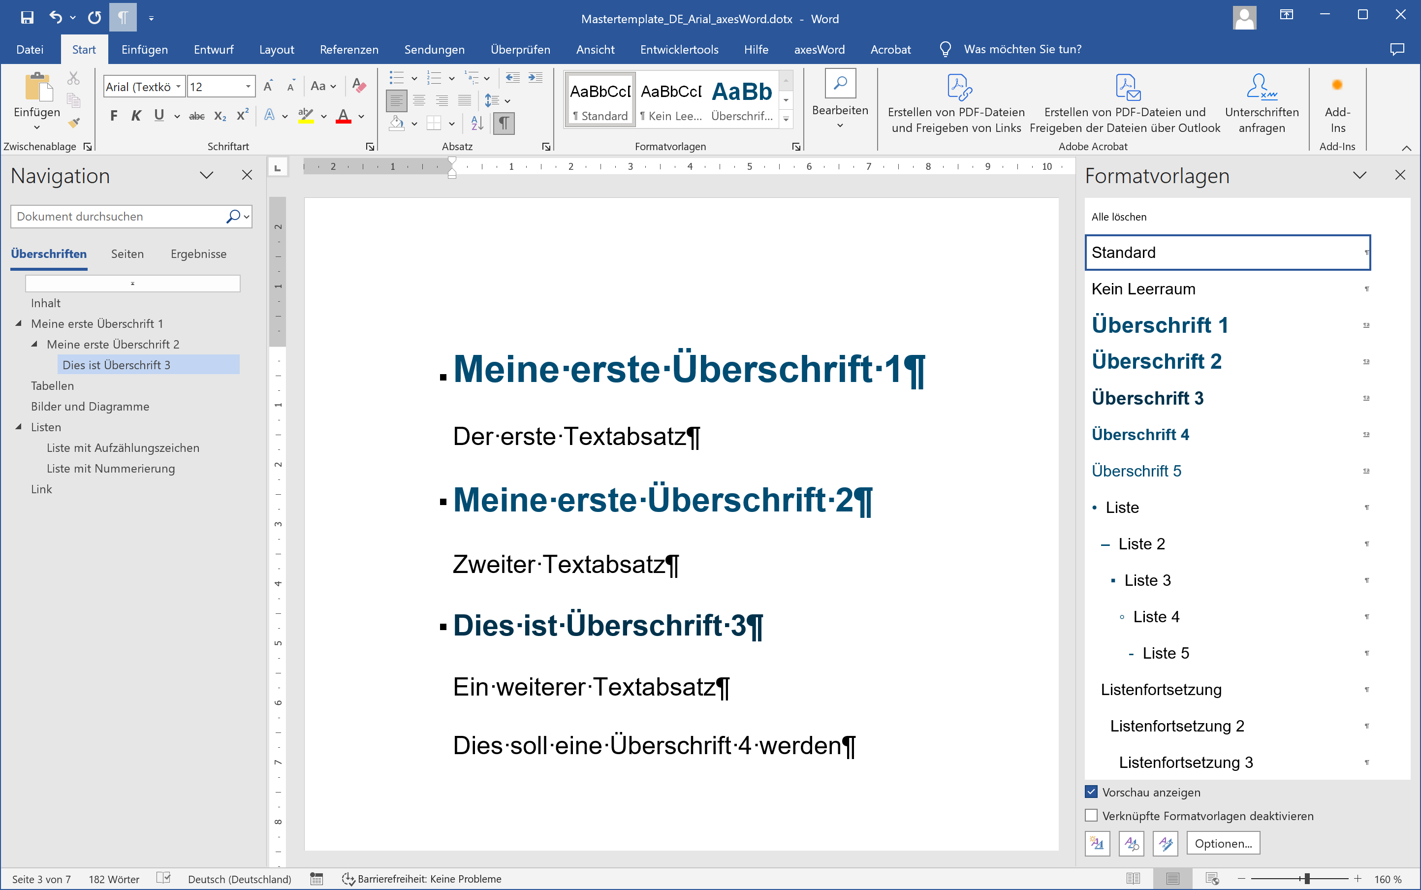
Task: Open Manage Styles icon
Action: click(1166, 844)
